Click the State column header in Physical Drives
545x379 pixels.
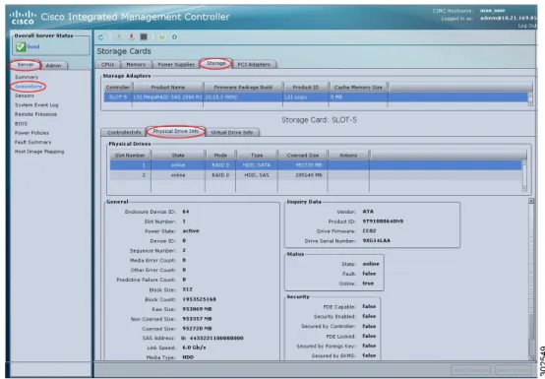click(178, 156)
